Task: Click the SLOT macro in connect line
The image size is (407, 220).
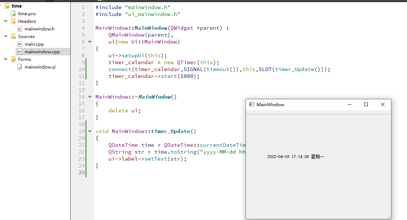Action: point(265,69)
